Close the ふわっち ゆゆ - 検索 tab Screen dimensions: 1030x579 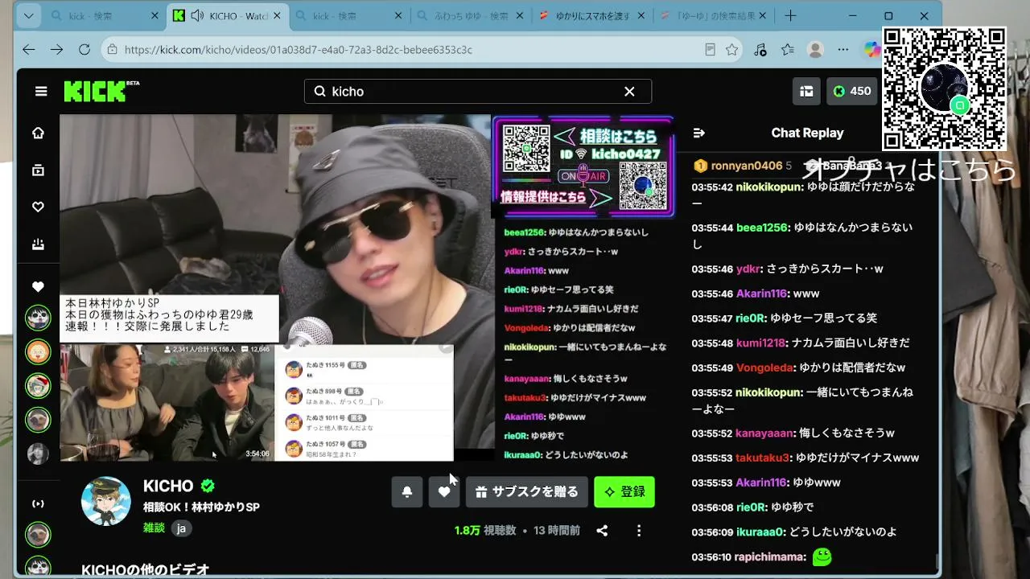(519, 16)
